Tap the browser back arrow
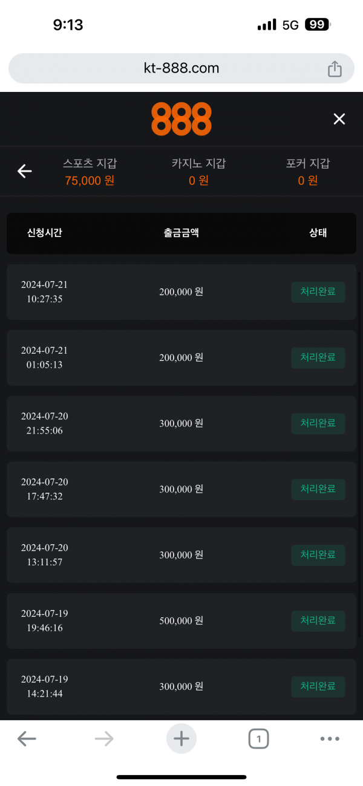 coord(27,738)
